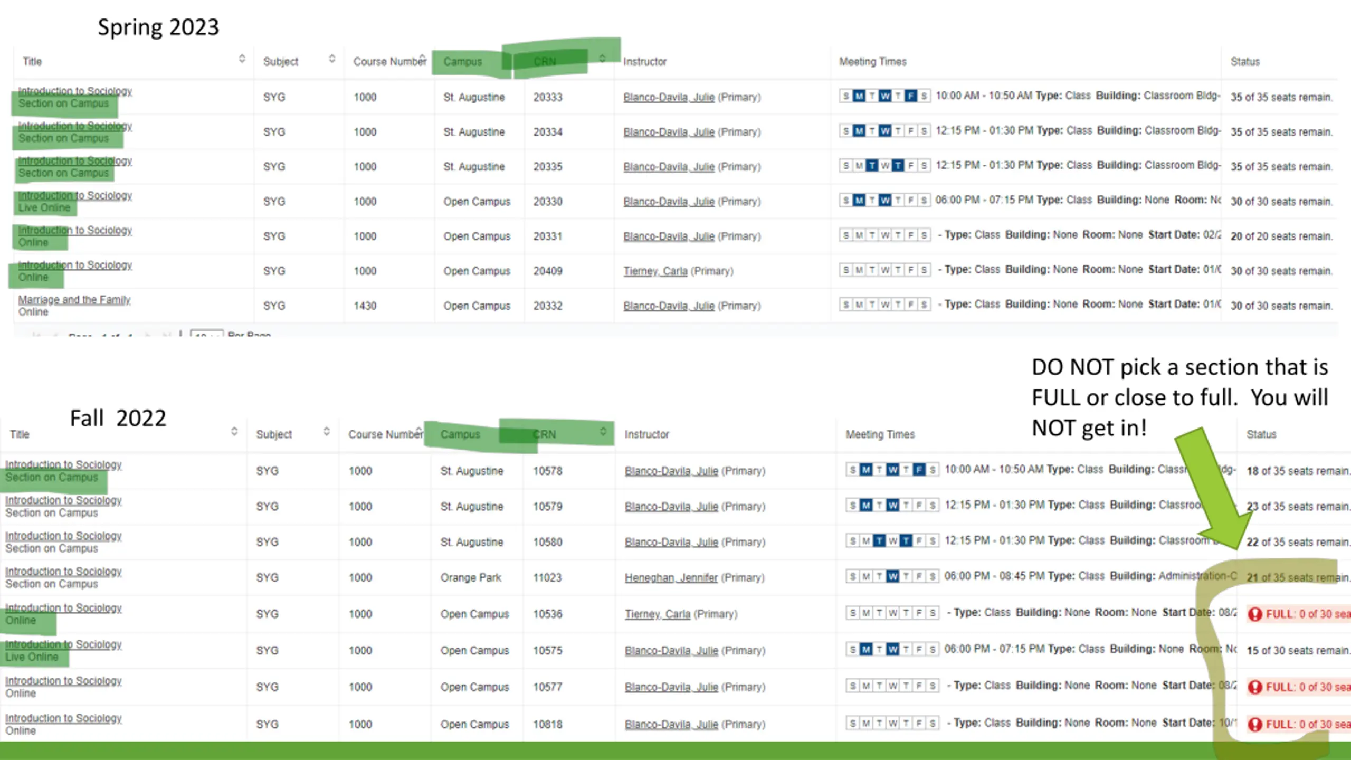Sort Fall 2022 table by Title arrows
The image size is (1351, 760).
pyautogui.click(x=234, y=432)
